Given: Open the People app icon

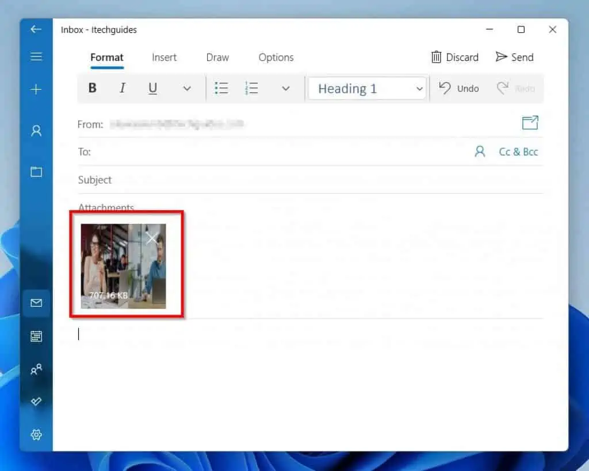Looking at the screenshot, I should [36, 369].
